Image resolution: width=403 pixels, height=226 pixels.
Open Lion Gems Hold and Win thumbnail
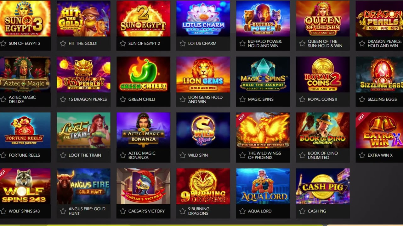point(203,74)
